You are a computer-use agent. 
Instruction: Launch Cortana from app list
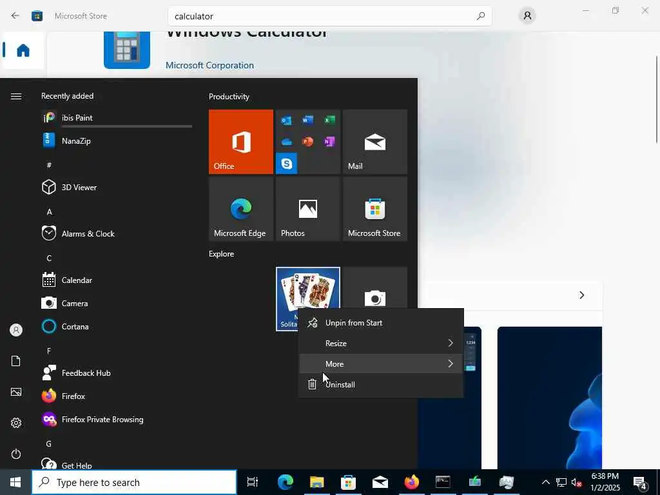pos(117,326)
